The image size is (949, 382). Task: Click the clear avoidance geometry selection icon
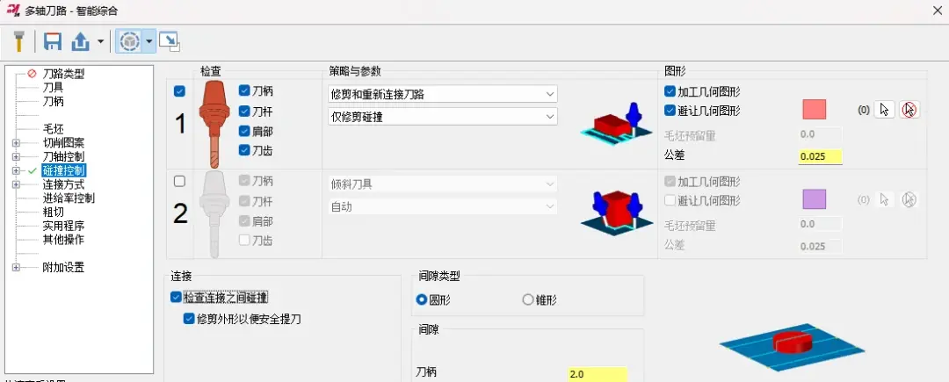pyautogui.click(x=909, y=110)
